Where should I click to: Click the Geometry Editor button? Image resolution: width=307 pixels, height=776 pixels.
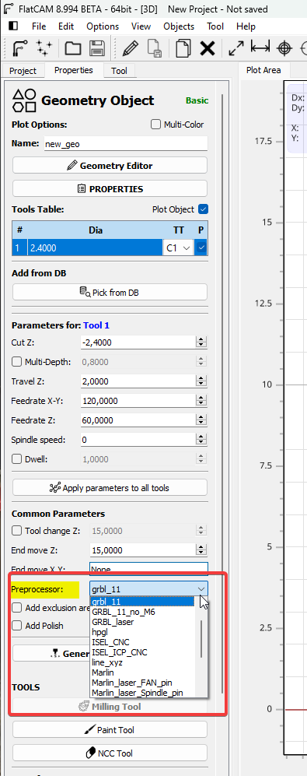tap(110, 165)
